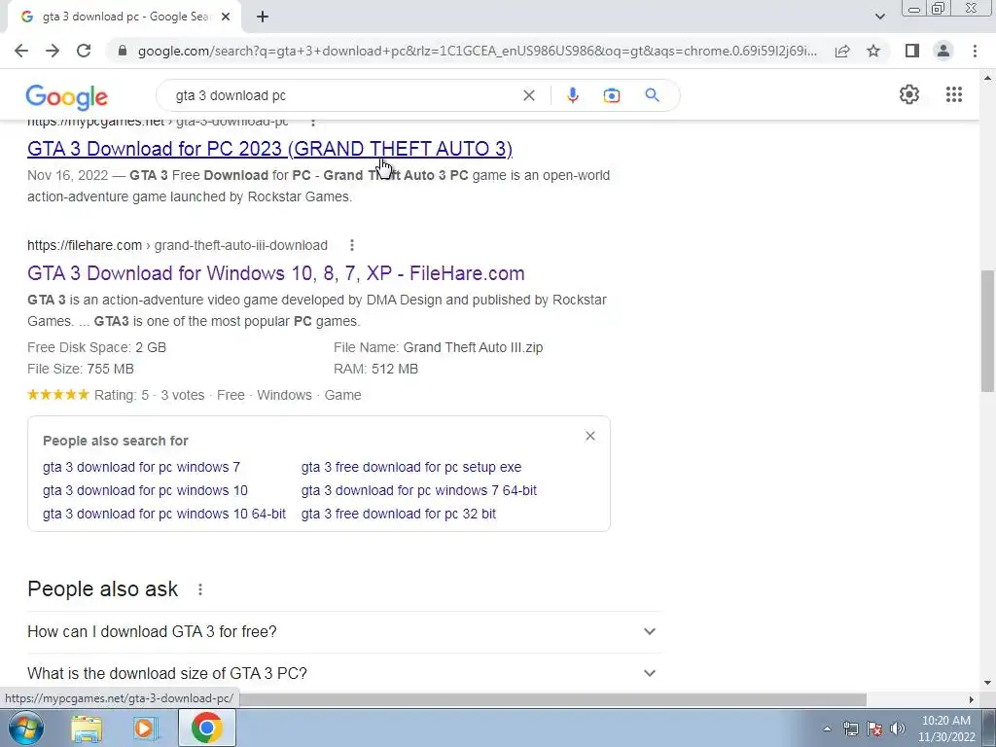Search by image with the camera icon

[611, 95]
